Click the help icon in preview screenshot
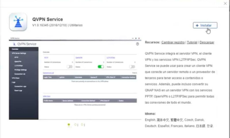The width and height of the screenshot is (230, 138). click(137, 44)
